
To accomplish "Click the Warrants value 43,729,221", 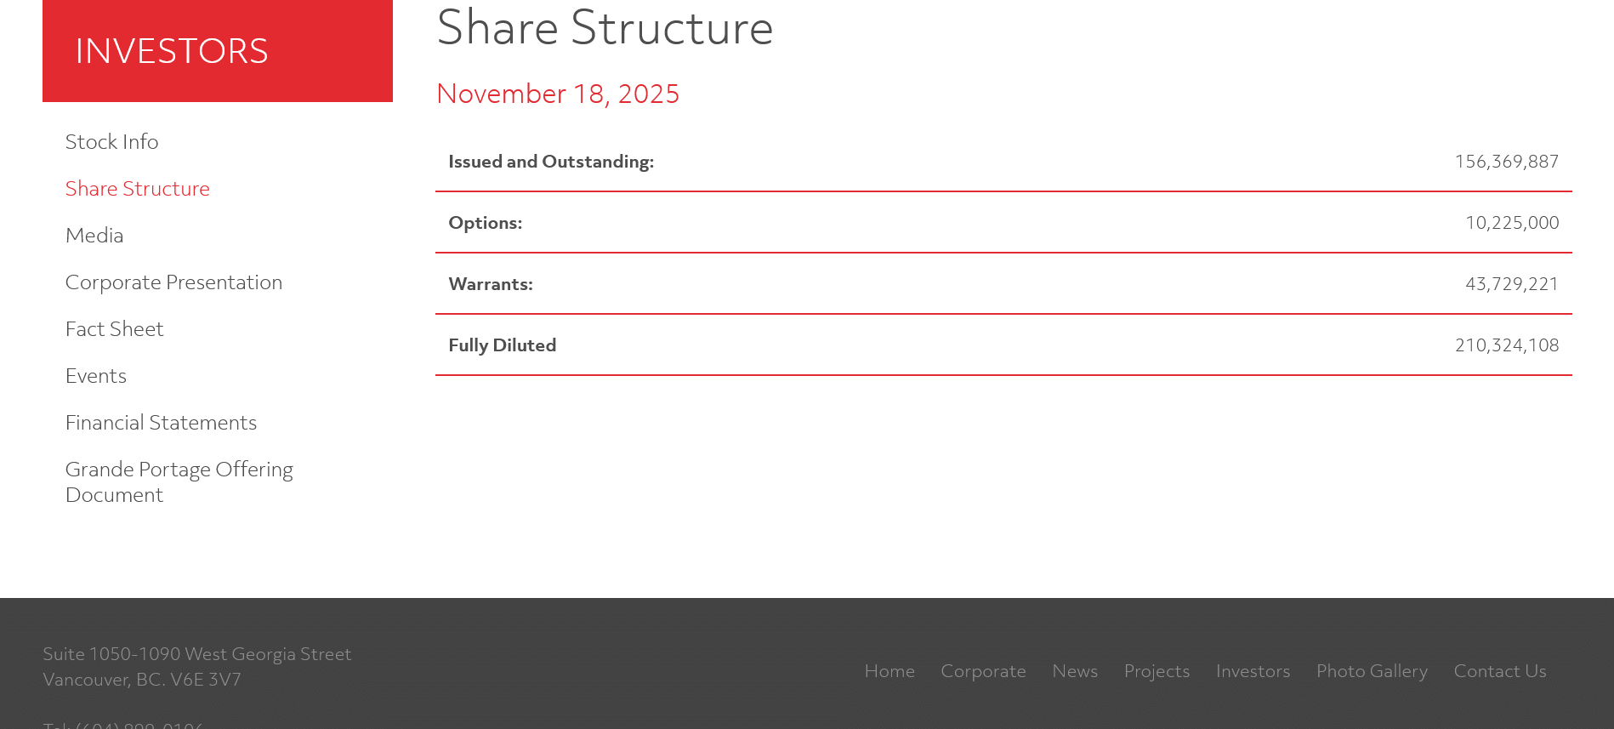I will pos(1511,284).
